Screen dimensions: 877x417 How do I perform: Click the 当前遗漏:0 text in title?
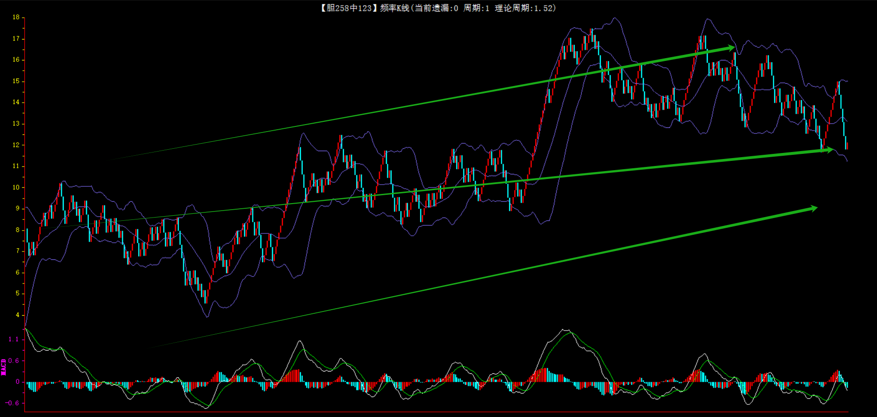point(436,8)
